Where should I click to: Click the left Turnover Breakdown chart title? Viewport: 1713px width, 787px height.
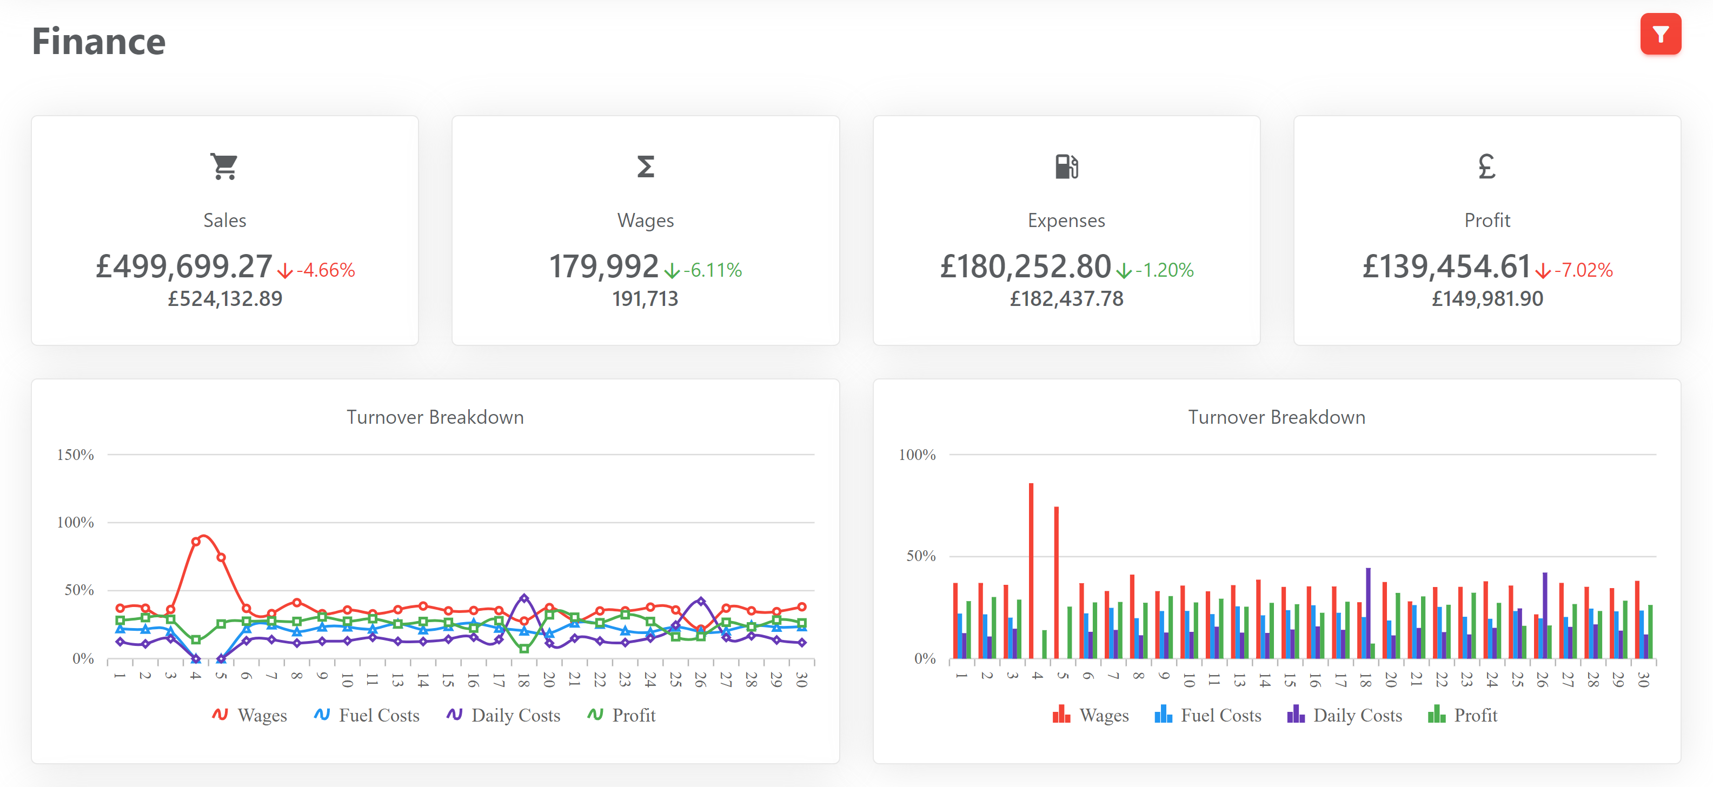435,417
